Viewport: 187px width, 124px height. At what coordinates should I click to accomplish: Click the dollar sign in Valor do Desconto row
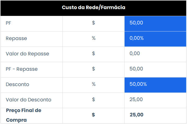point(93,100)
